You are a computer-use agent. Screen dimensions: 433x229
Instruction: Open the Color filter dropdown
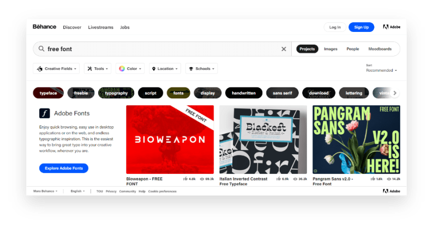point(130,68)
